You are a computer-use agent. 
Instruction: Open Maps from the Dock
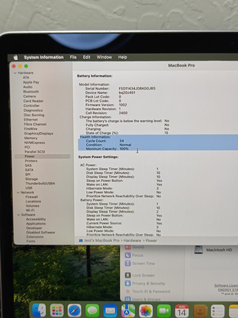point(128,311)
